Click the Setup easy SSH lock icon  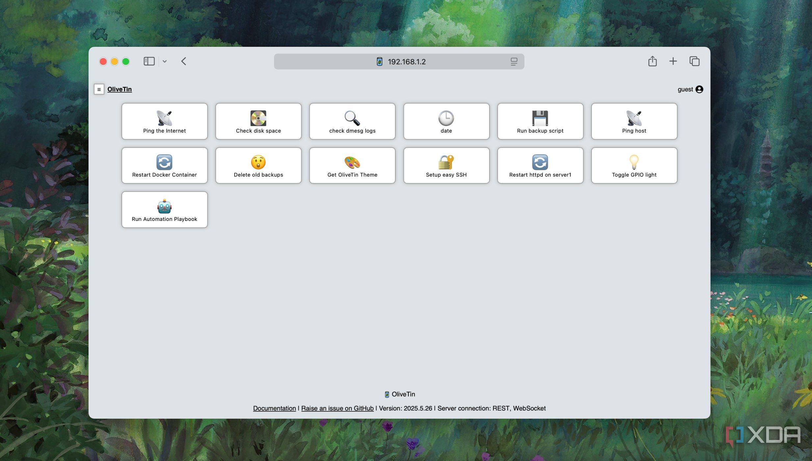[446, 162]
